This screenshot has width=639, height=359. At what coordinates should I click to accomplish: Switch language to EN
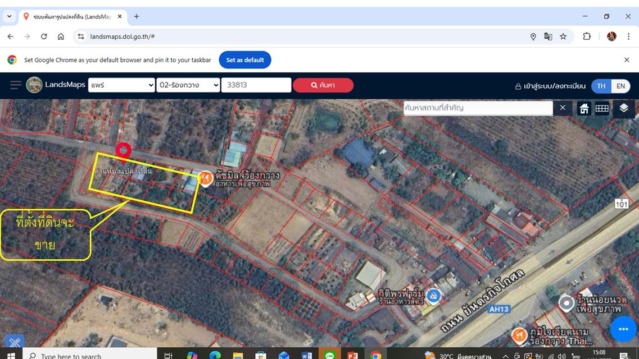[620, 86]
